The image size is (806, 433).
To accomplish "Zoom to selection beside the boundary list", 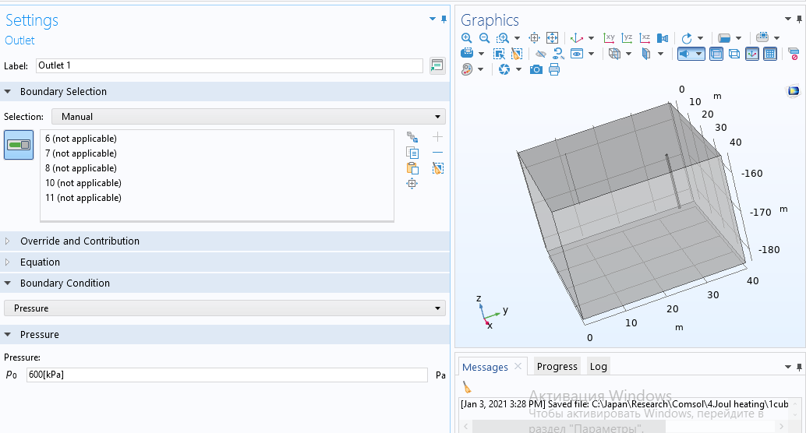I will [x=412, y=184].
